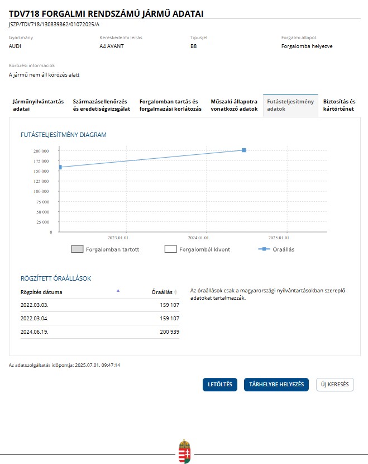The image size is (368, 464).
Task: Click the 2024.01.01. axis label
Action: [x=199, y=238]
